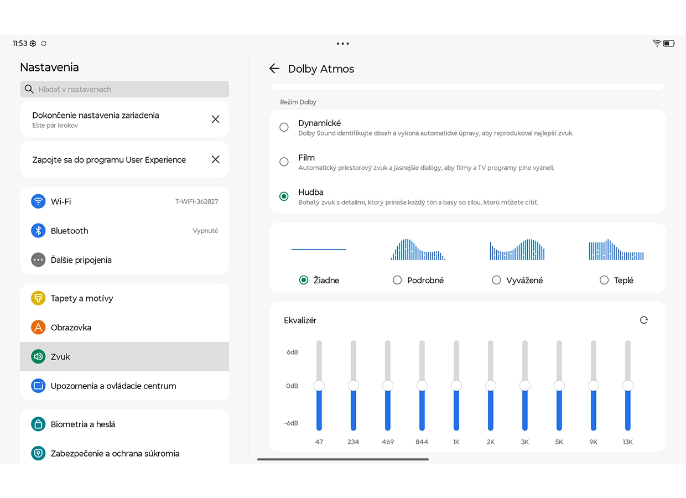Click the Teplé waveform preview thumbnail
Image resolution: width=686 pixels, height=498 pixels.
(616, 250)
